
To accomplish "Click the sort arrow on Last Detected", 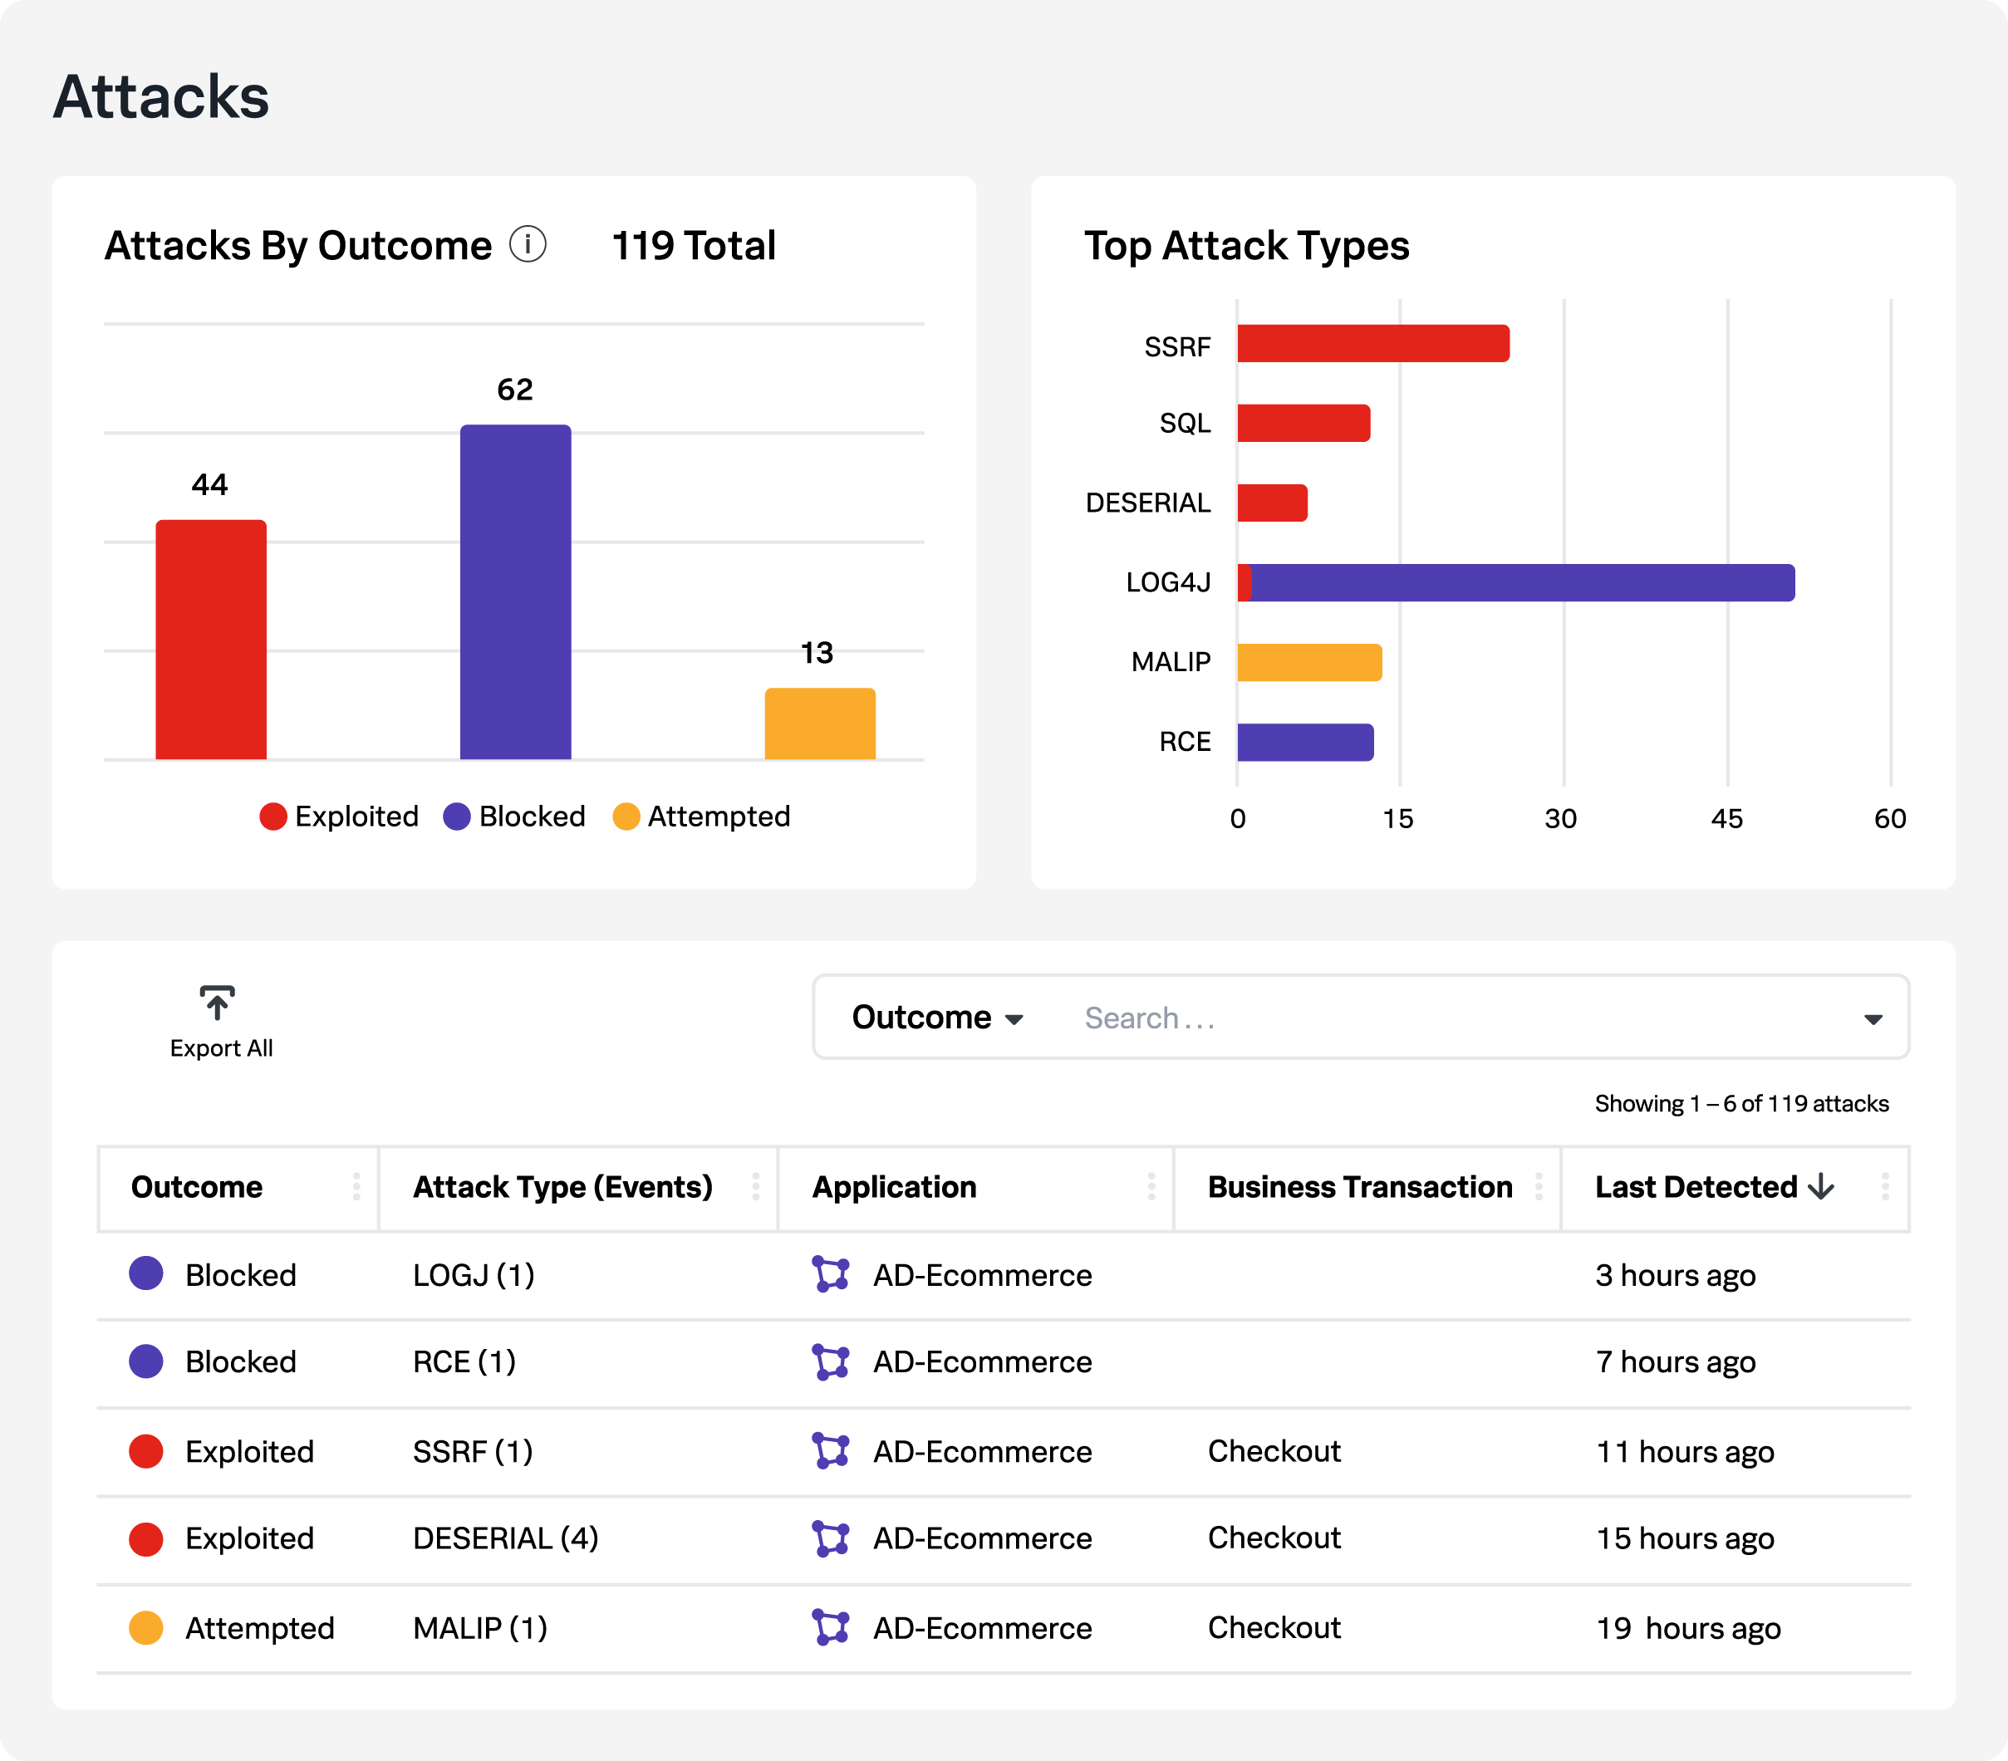I will (1820, 1186).
